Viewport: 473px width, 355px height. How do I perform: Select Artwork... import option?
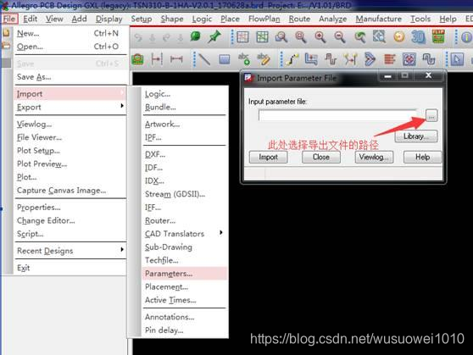click(x=184, y=124)
